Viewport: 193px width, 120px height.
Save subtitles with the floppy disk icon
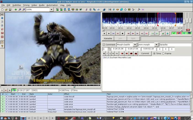click(x=10, y=10)
